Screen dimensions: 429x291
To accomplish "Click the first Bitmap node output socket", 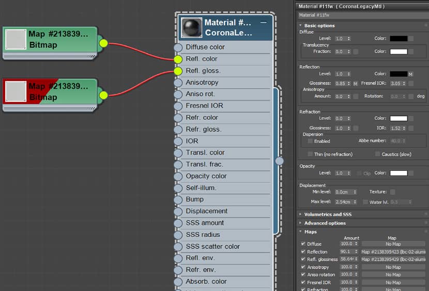I will pos(103,43).
